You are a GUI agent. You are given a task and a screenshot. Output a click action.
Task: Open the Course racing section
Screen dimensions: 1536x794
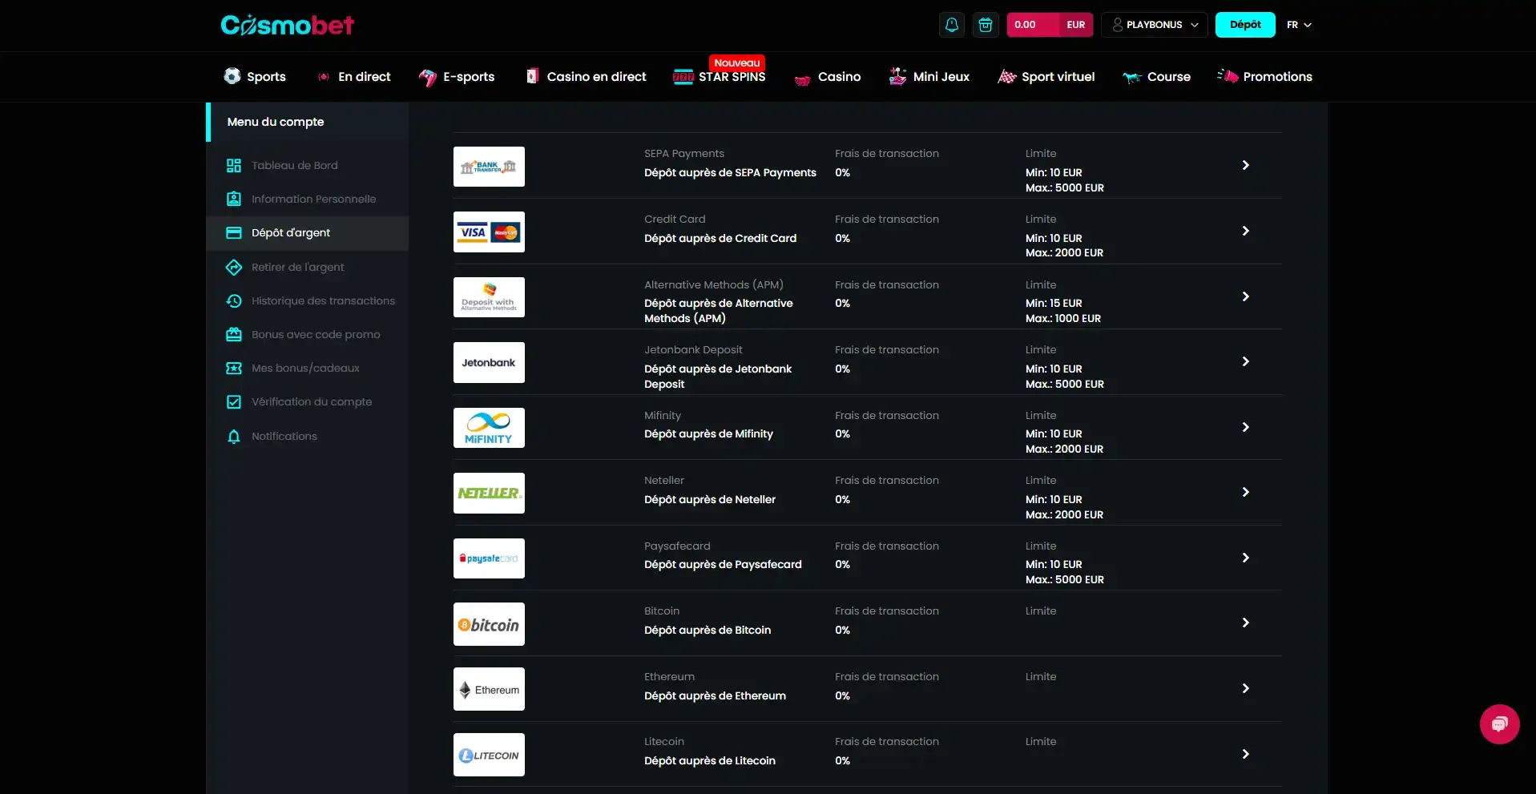click(1156, 77)
